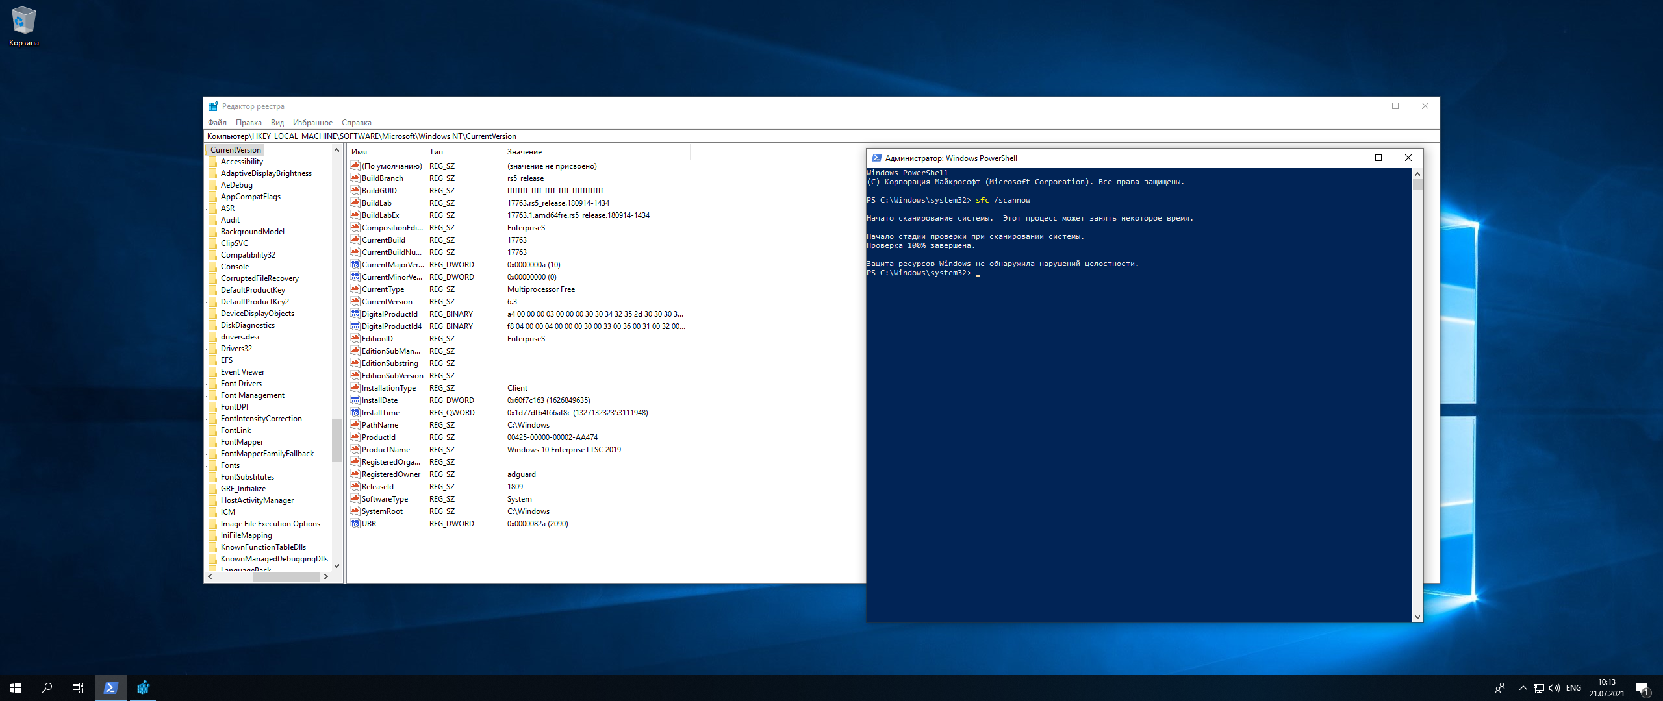Open the Избранное menu
Viewport: 1663px width, 701px height.
coord(312,123)
